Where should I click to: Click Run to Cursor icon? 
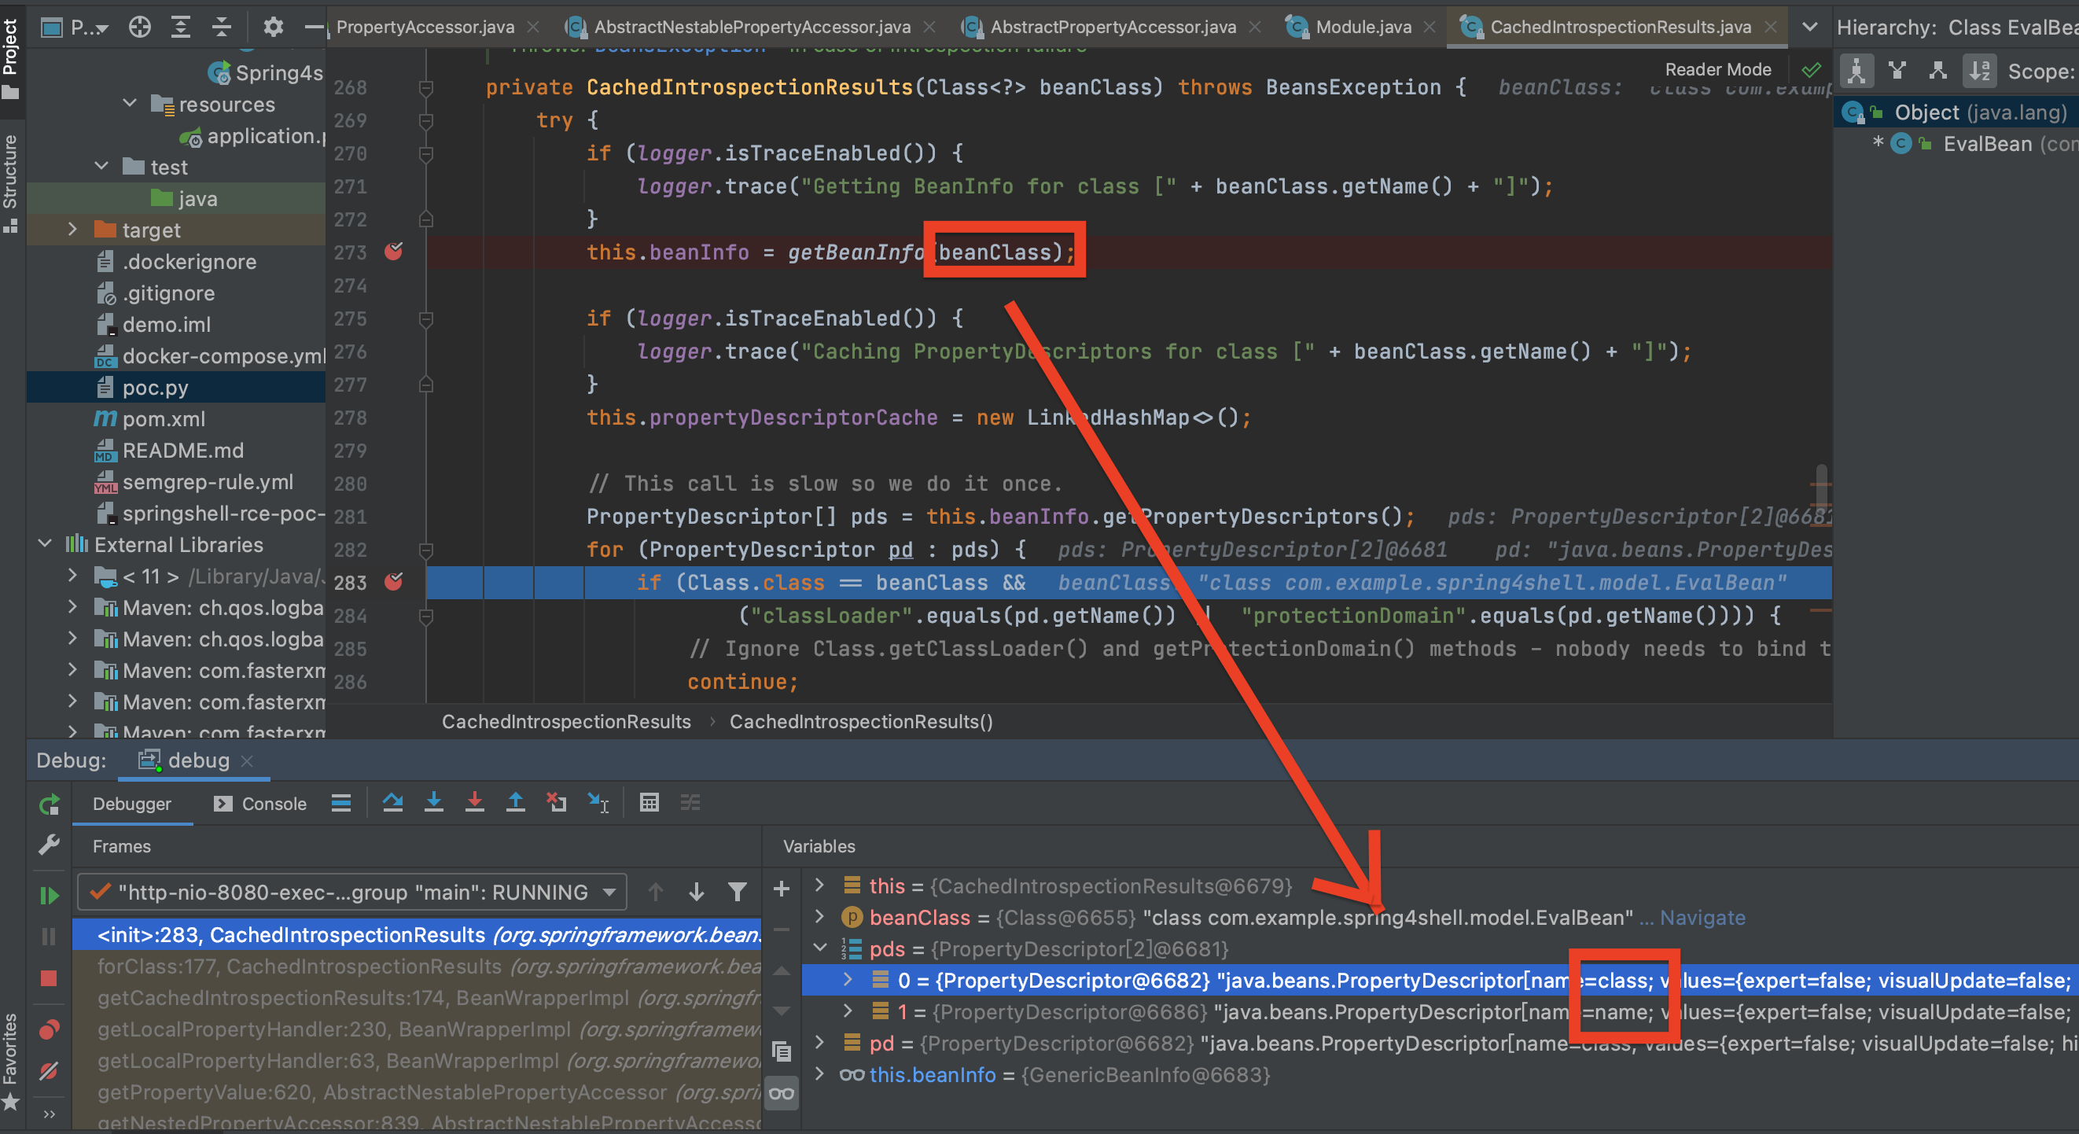tap(598, 802)
